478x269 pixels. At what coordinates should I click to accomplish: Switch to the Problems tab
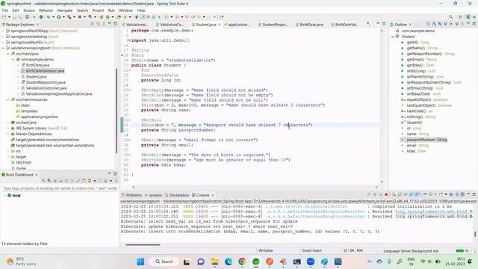click(131, 195)
